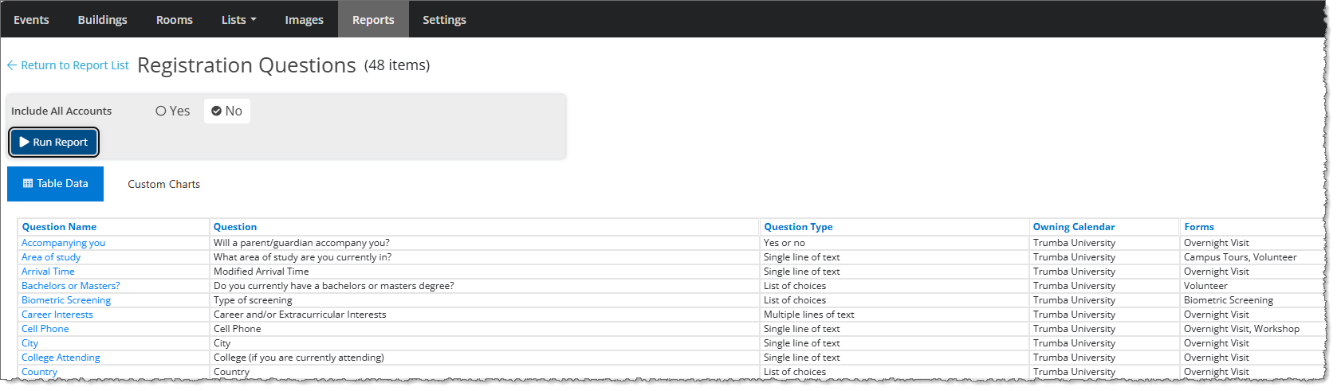The width and height of the screenshot is (1337, 391).
Task: Go to the Buildings section
Action: click(x=102, y=19)
